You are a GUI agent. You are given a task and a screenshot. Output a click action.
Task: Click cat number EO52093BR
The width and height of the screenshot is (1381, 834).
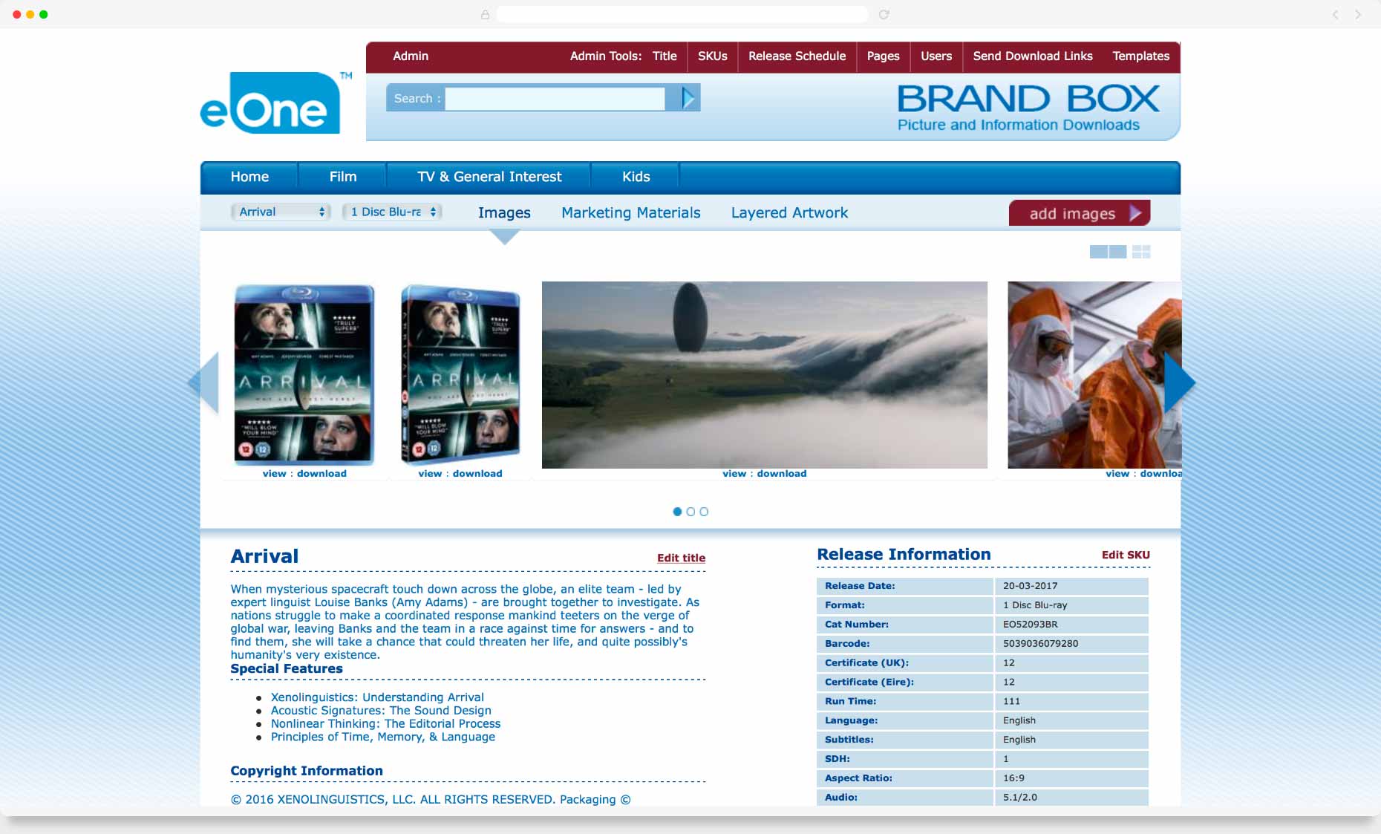[1030, 625]
